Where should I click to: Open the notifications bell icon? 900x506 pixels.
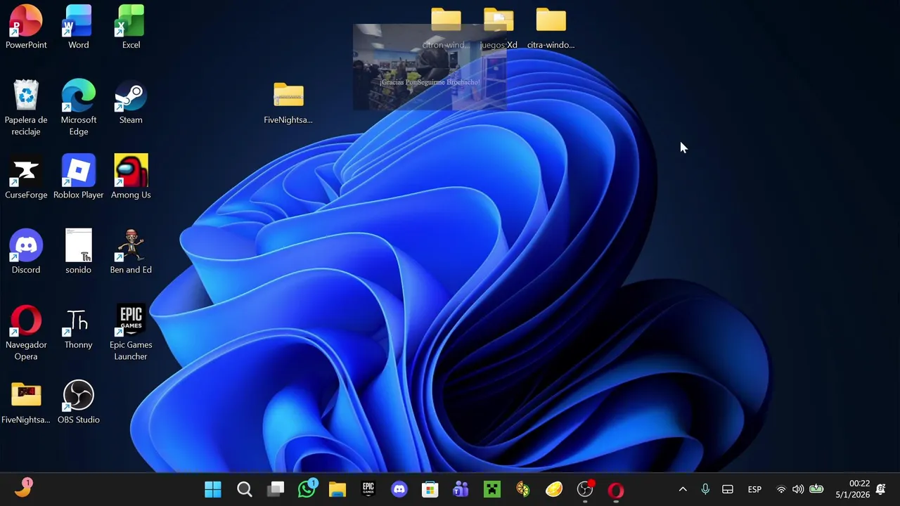point(881,489)
